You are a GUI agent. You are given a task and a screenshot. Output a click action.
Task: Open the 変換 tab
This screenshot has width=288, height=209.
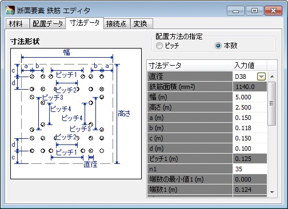(x=141, y=24)
